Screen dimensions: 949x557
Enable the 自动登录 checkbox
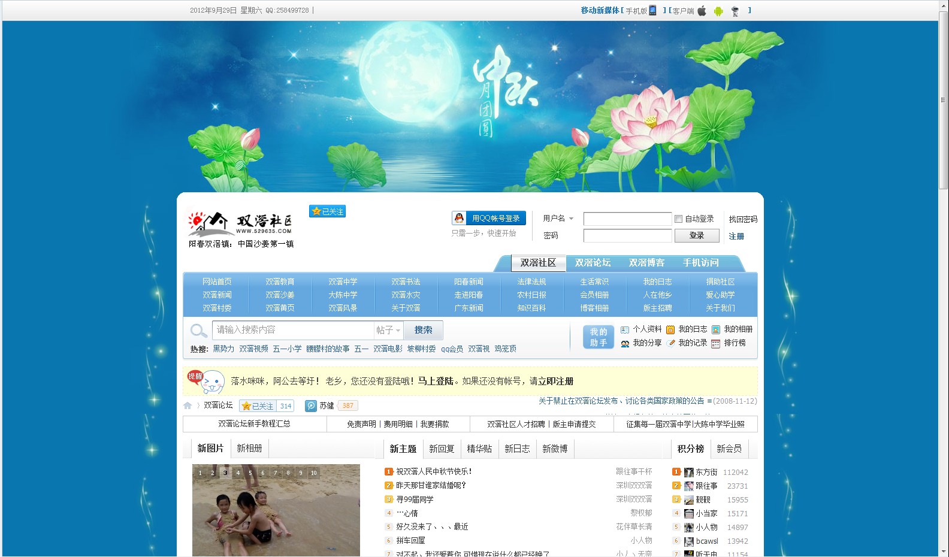[x=679, y=219]
